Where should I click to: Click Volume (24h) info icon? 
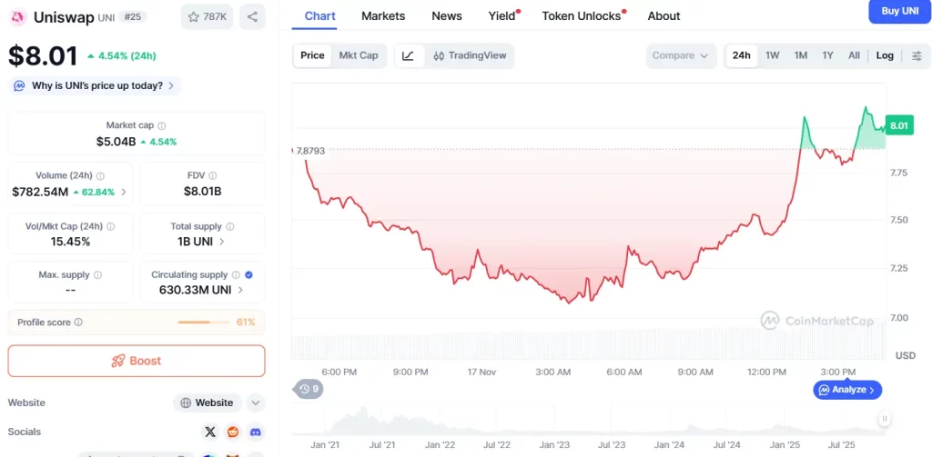tap(100, 176)
